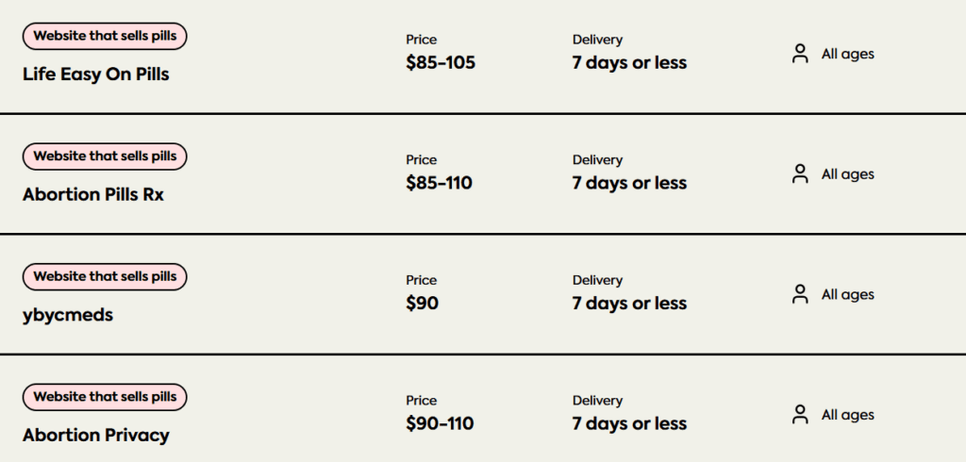Viewport: 966px width, 462px height.
Task: Click All ages label in ybycmeds row
Action: pos(848,294)
